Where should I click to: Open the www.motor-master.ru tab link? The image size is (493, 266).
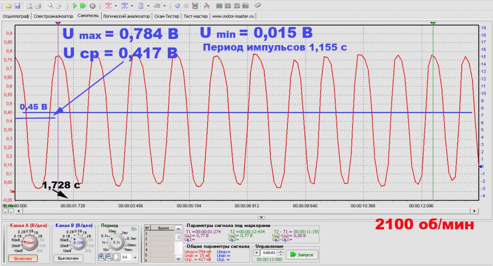point(233,16)
